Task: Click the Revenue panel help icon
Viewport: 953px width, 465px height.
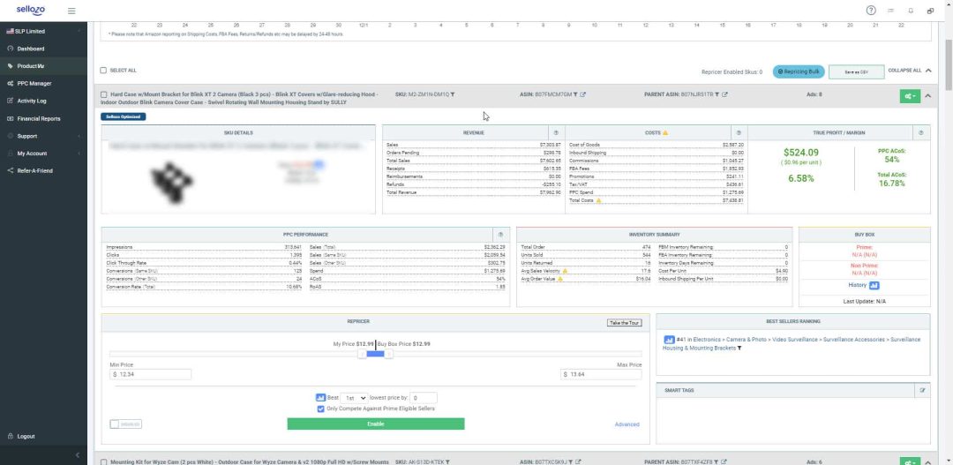Action: tap(556, 132)
